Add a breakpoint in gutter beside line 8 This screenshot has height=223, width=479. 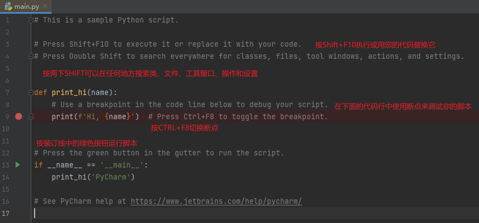(19, 104)
